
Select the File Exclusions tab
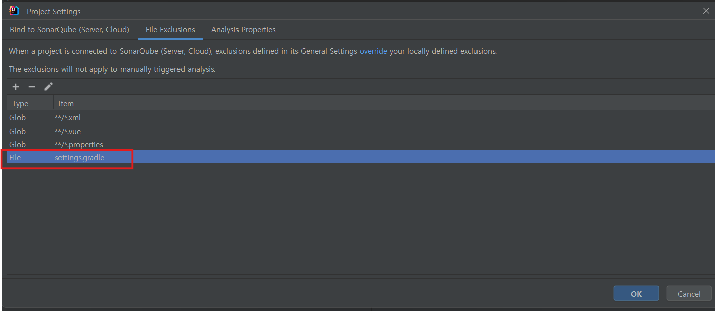click(x=170, y=30)
